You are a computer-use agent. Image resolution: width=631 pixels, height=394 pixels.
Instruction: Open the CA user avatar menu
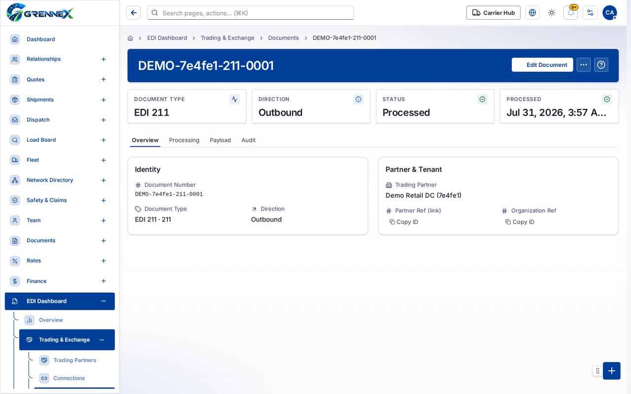click(610, 13)
